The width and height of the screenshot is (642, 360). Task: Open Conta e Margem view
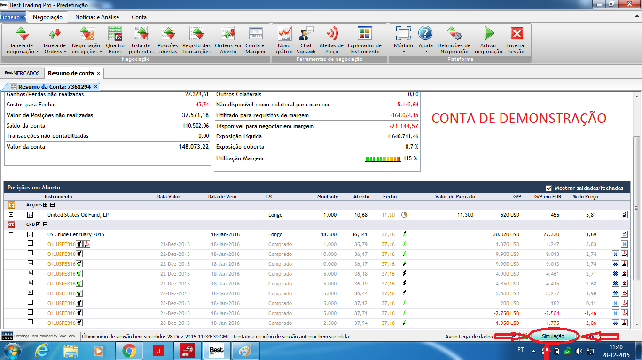(255, 40)
